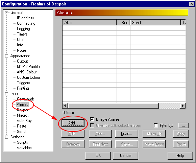196x163 pixels.
Task: Select the Aliases tree item
Action: click(x=23, y=104)
